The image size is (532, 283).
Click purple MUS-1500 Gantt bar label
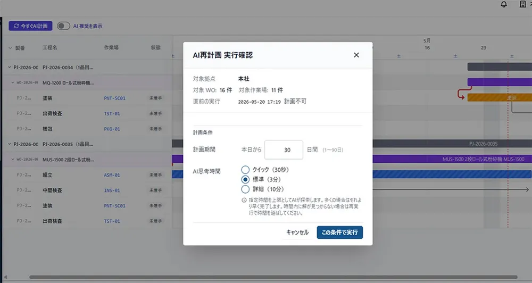pyautogui.click(x=483, y=159)
